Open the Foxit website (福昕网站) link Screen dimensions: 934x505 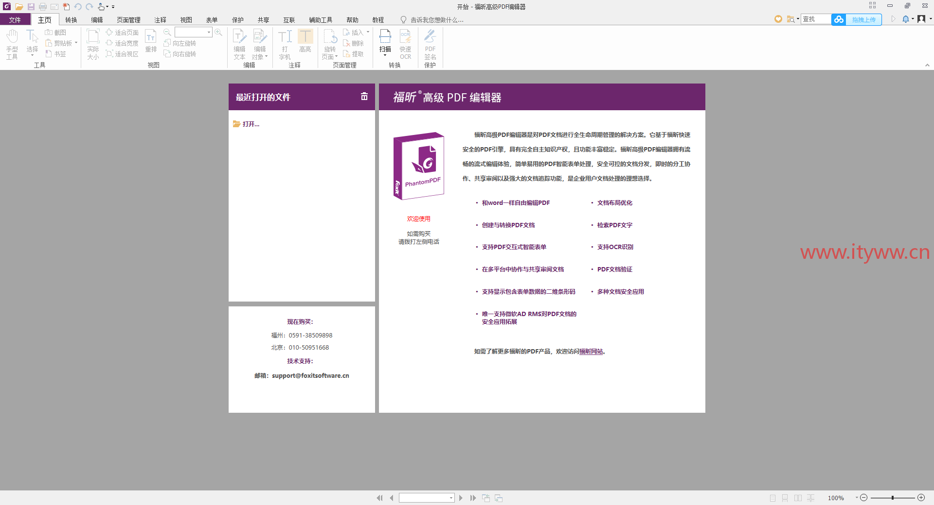coord(591,352)
